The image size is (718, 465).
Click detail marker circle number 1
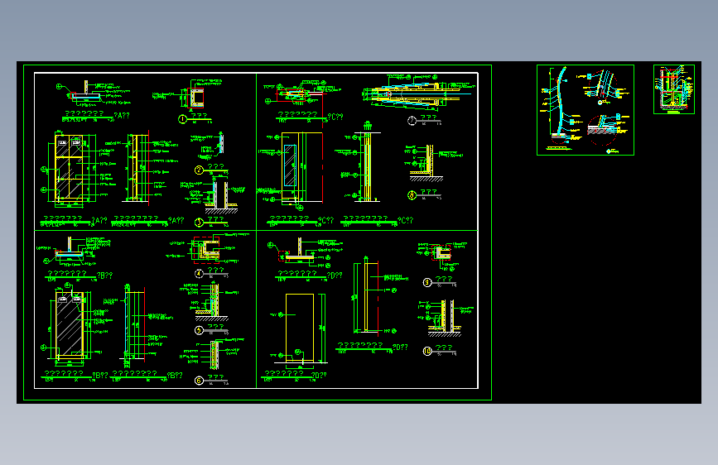pos(182,119)
